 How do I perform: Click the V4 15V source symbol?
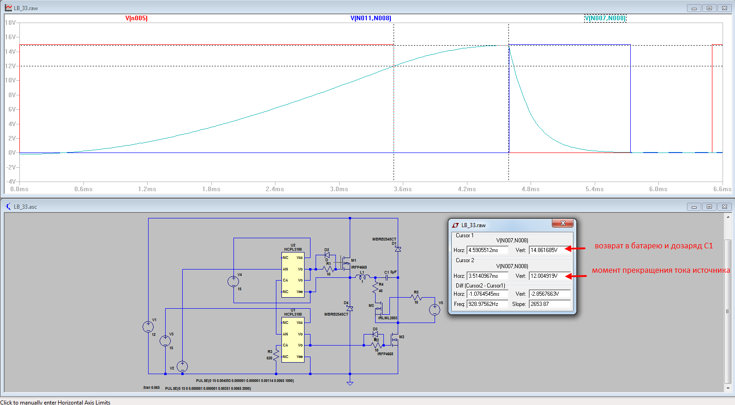pos(233,282)
